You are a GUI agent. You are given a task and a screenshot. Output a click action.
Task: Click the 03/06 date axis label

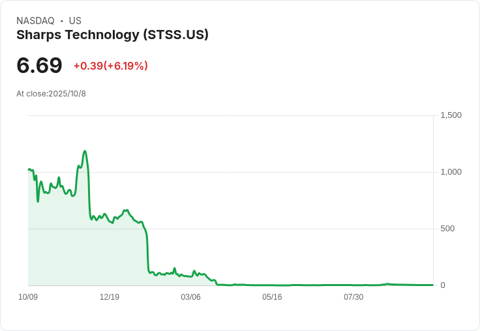pyautogui.click(x=190, y=297)
